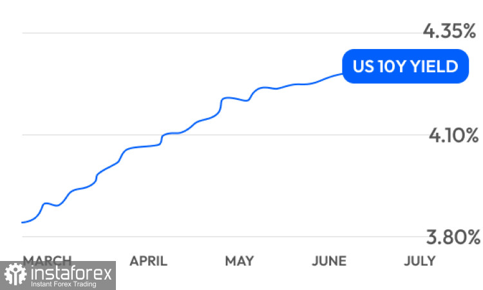Click the 4.35% horizontal gridline

222,33
